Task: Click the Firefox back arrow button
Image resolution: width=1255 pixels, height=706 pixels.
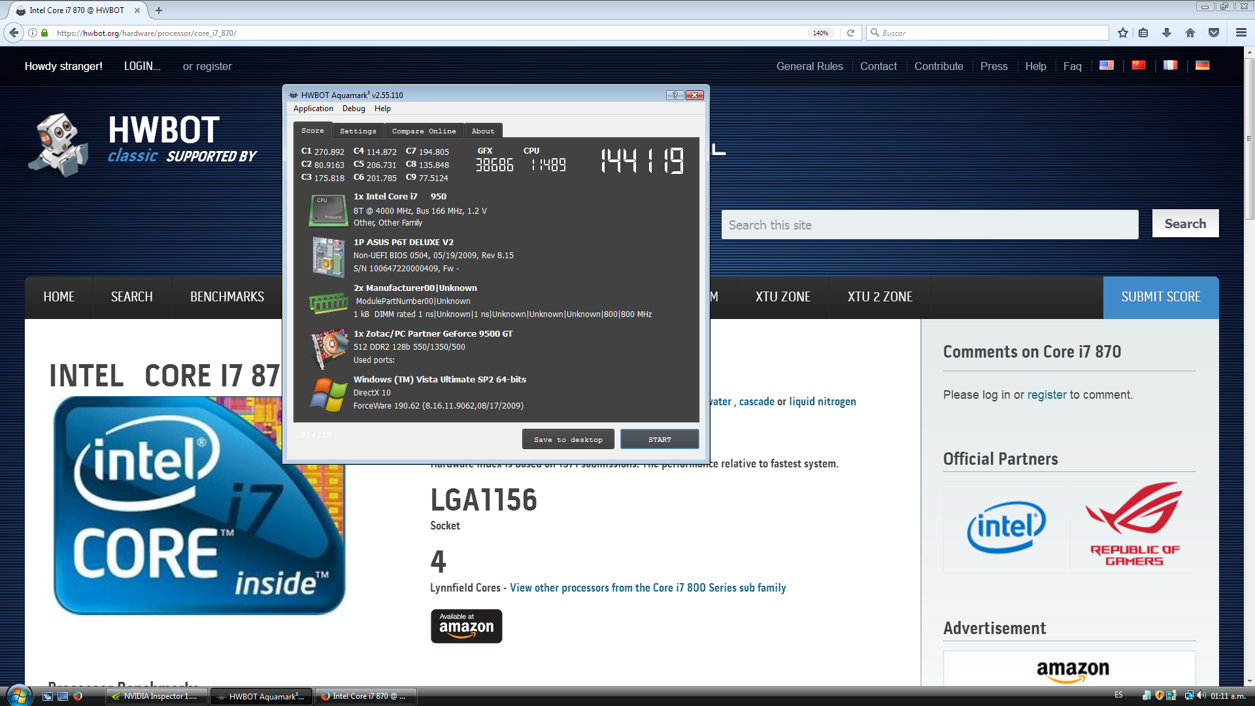Action: click(14, 33)
